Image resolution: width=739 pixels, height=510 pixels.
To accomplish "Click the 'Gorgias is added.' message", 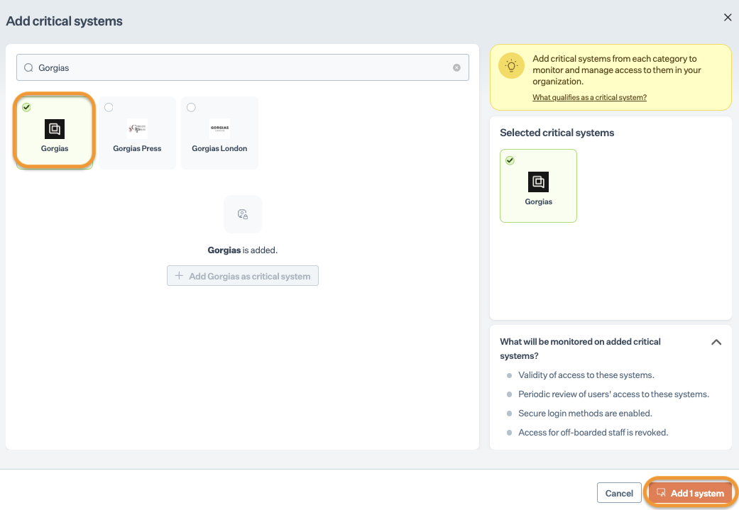I will [243, 250].
